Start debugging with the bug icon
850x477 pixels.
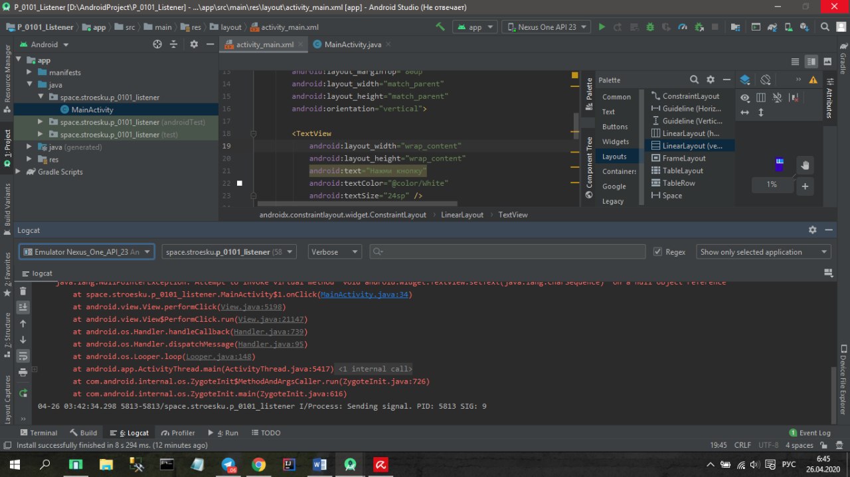point(650,27)
